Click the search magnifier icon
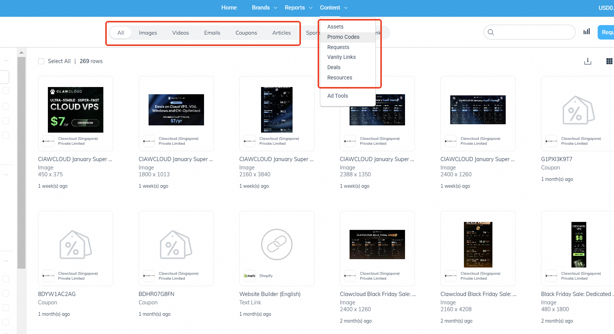 tap(491, 32)
